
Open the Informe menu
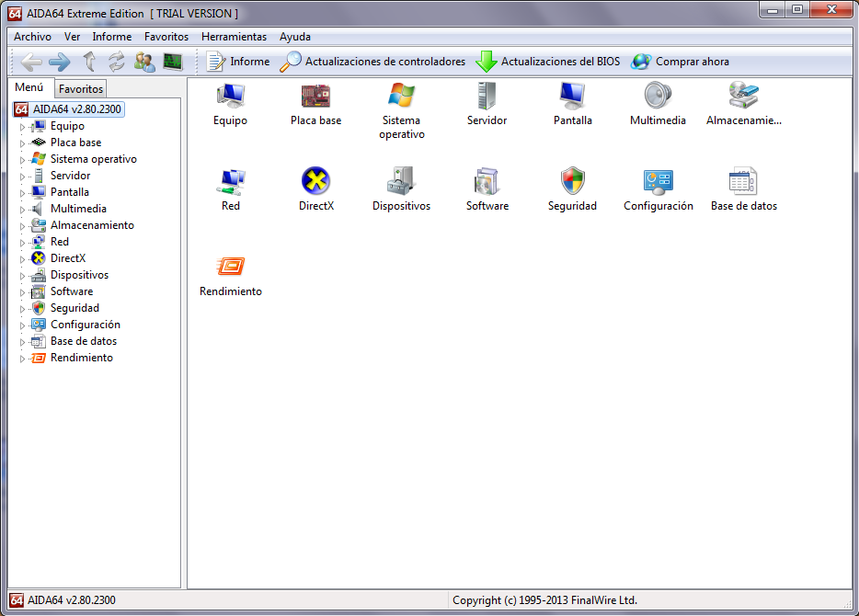pyautogui.click(x=112, y=37)
